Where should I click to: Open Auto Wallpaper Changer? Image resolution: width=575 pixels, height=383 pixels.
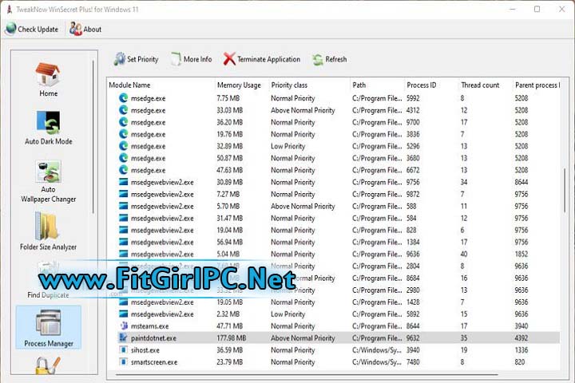(48, 180)
